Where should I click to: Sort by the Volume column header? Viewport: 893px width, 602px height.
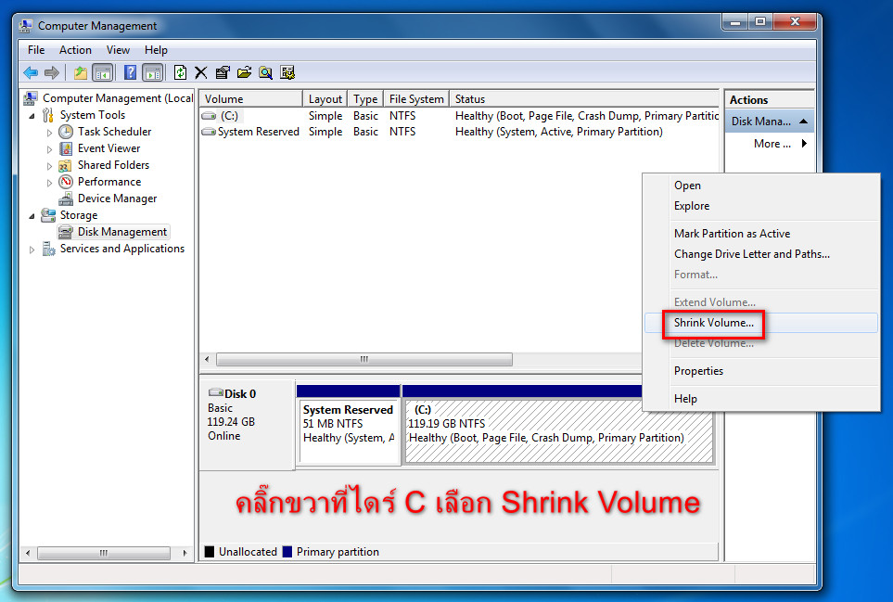(250, 99)
